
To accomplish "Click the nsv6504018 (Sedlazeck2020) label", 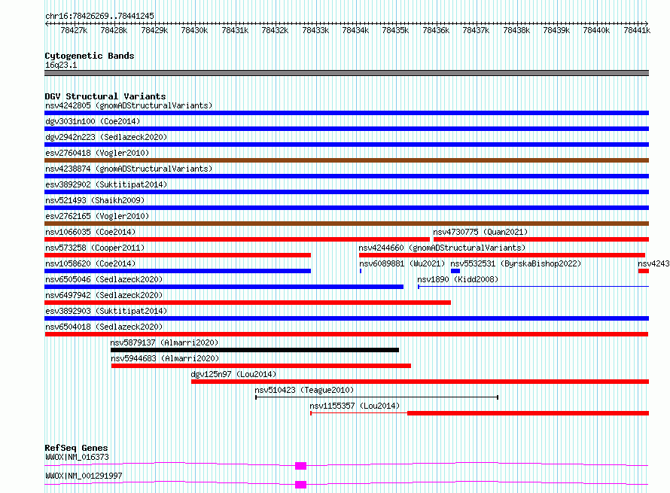I will [x=104, y=327].
